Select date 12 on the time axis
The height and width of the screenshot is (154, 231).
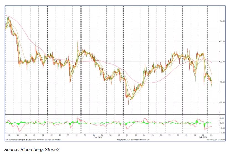77,135
